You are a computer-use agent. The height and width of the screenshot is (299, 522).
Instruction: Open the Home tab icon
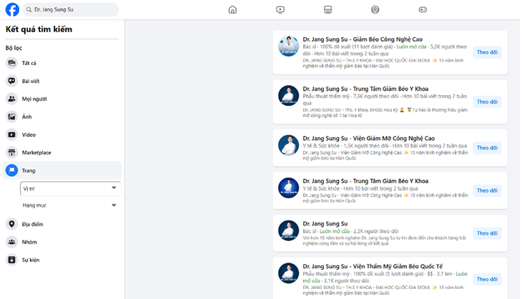pos(232,9)
